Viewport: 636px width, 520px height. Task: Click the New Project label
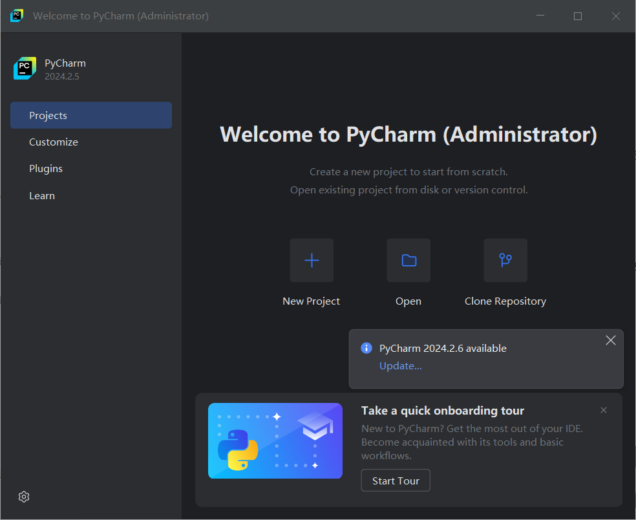(x=311, y=301)
